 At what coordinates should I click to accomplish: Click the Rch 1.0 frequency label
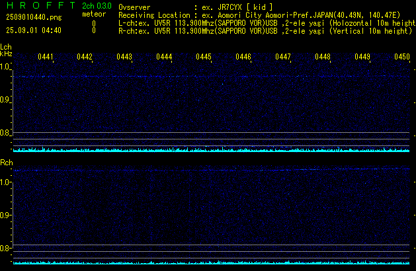5,182
